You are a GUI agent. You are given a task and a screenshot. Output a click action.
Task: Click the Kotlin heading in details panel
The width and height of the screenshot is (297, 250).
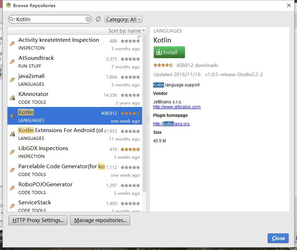pos(162,40)
